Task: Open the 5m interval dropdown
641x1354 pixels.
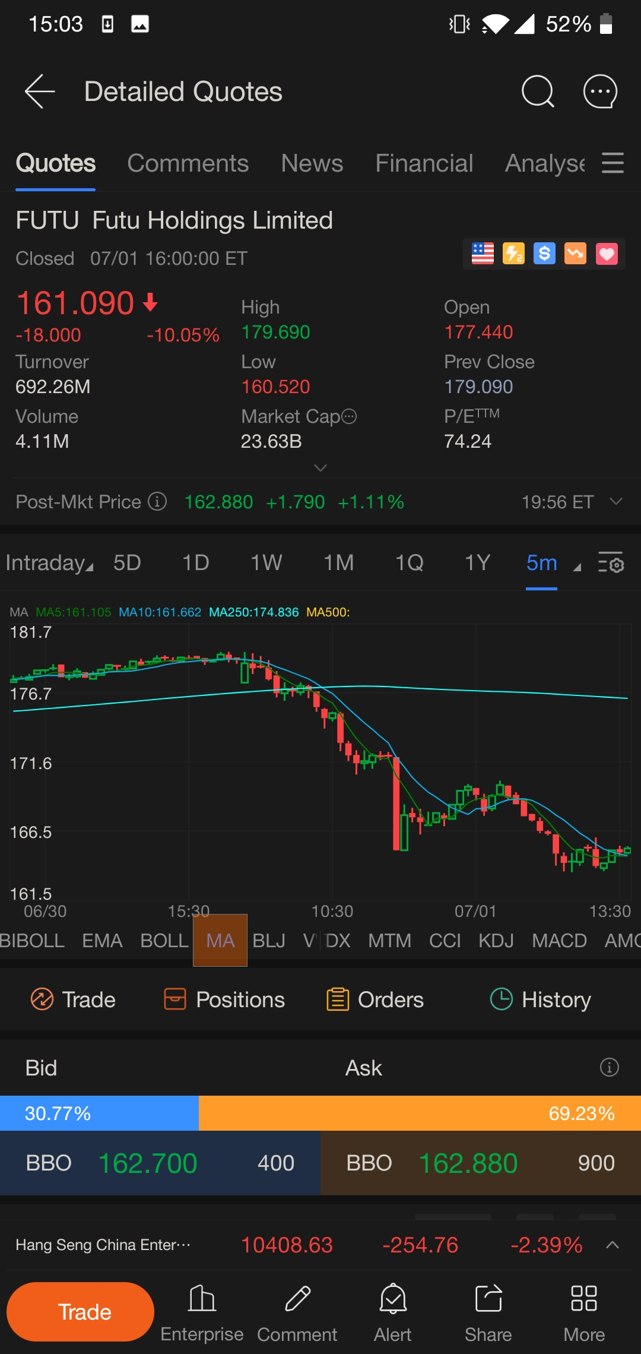Action: click(553, 562)
